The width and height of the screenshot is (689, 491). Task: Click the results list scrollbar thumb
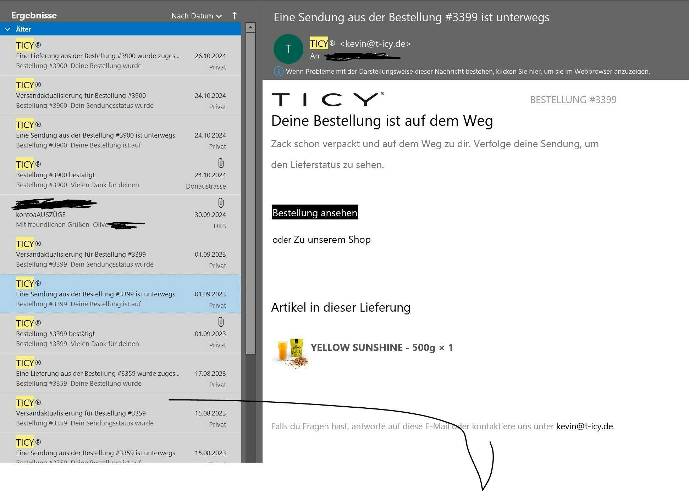(x=250, y=193)
